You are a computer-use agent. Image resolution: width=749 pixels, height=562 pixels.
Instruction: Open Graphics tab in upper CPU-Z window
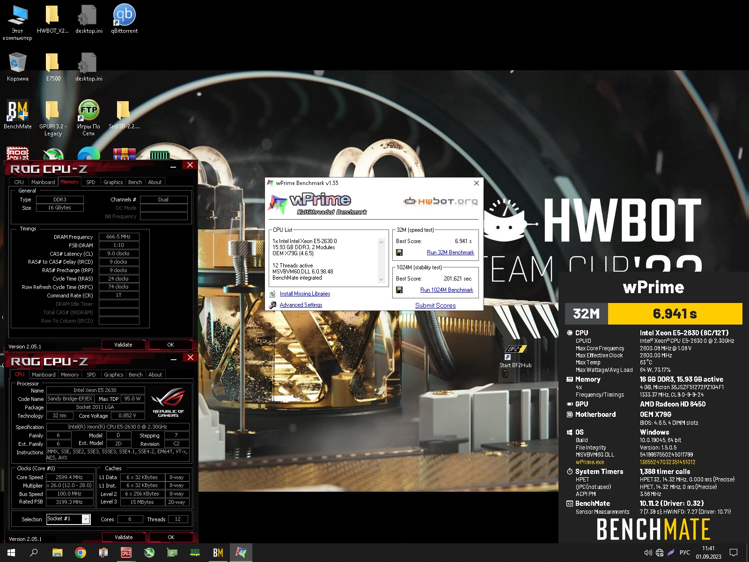coord(113,182)
